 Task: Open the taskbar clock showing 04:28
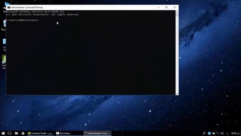coord(235,133)
